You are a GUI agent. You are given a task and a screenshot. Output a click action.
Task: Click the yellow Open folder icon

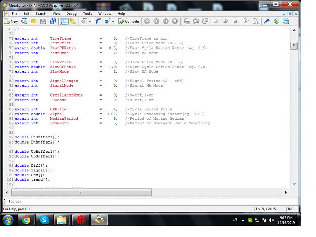34,21
